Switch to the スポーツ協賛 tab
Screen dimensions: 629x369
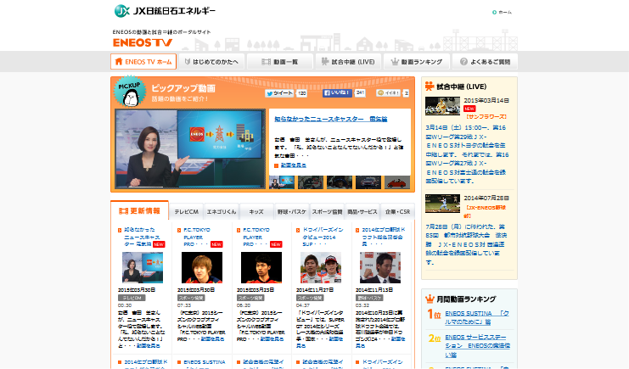coord(327,212)
